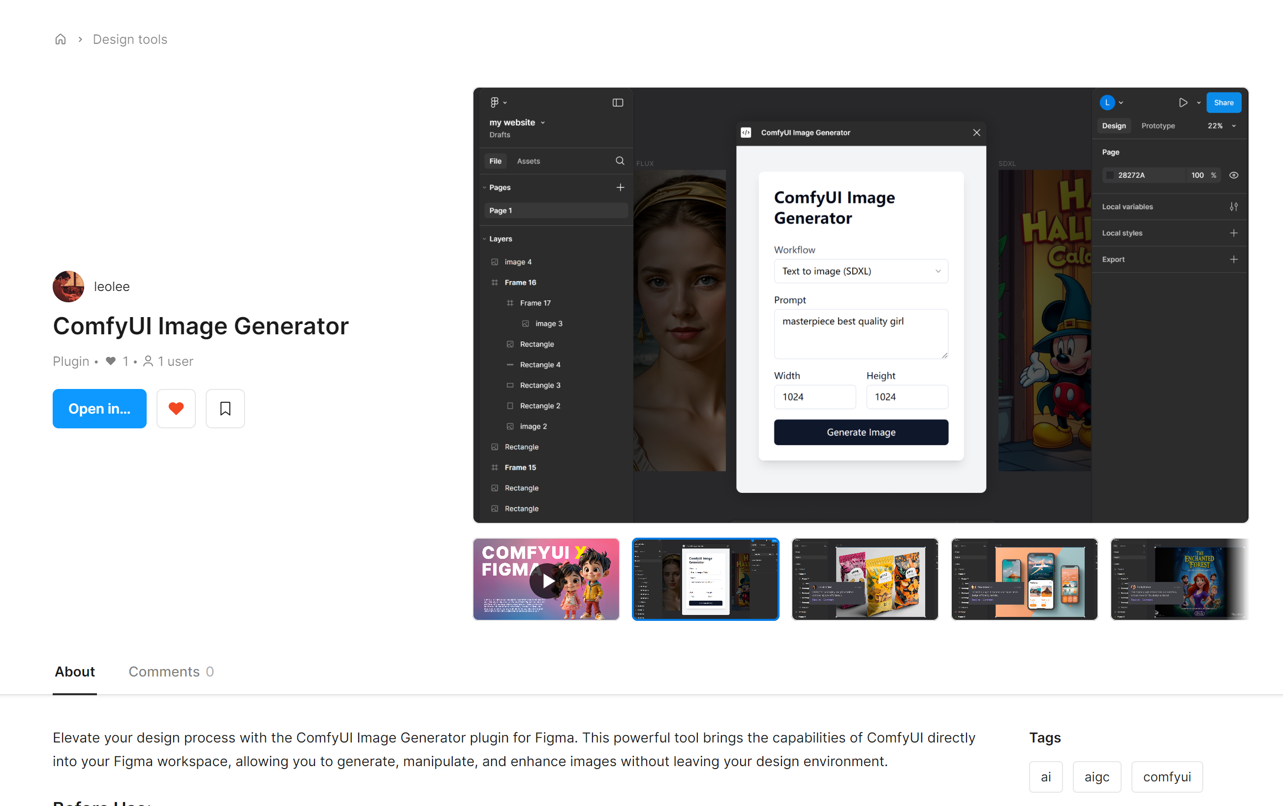Click the present play icon
Viewport: 1283px width, 806px height.
(1183, 102)
